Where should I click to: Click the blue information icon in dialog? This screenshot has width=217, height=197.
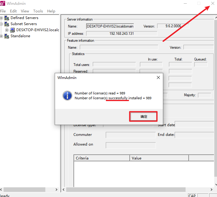tap(67, 95)
